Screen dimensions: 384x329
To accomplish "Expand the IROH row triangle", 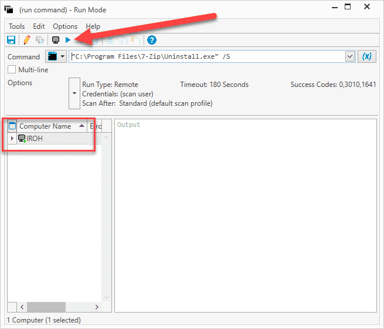I will click(x=12, y=139).
